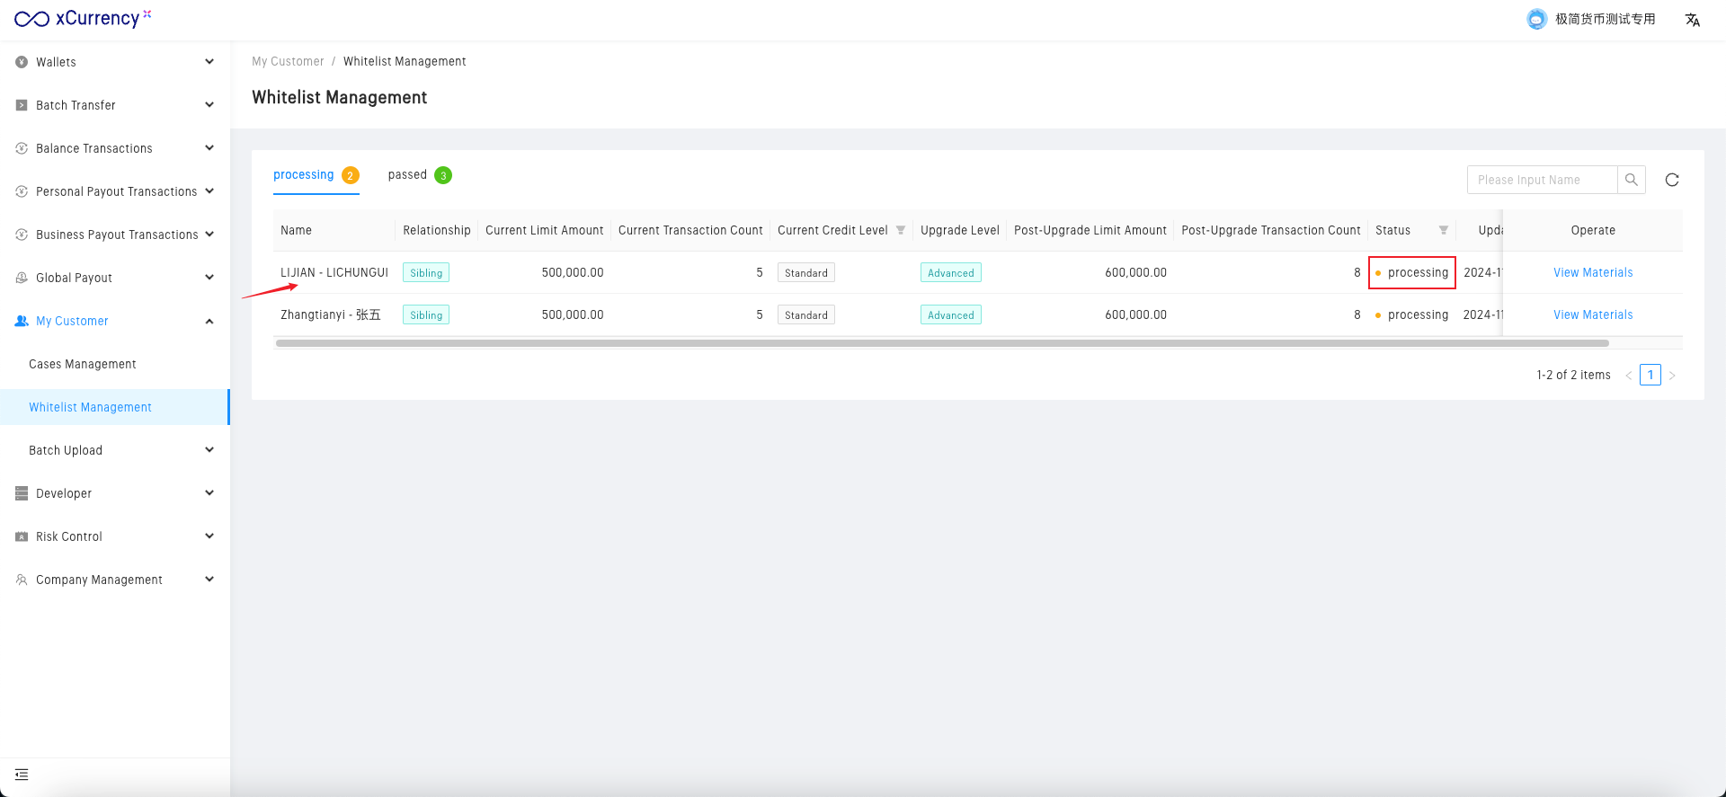Click the account name 极简货币测试专用

click(1606, 19)
